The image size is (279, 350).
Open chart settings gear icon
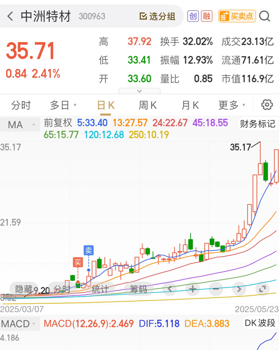pos(267,105)
